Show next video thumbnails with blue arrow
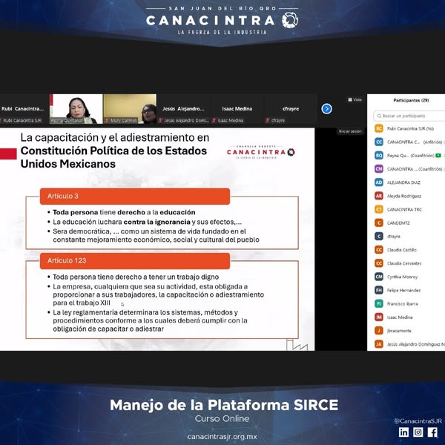The width and height of the screenshot is (445, 445). (326, 108)
